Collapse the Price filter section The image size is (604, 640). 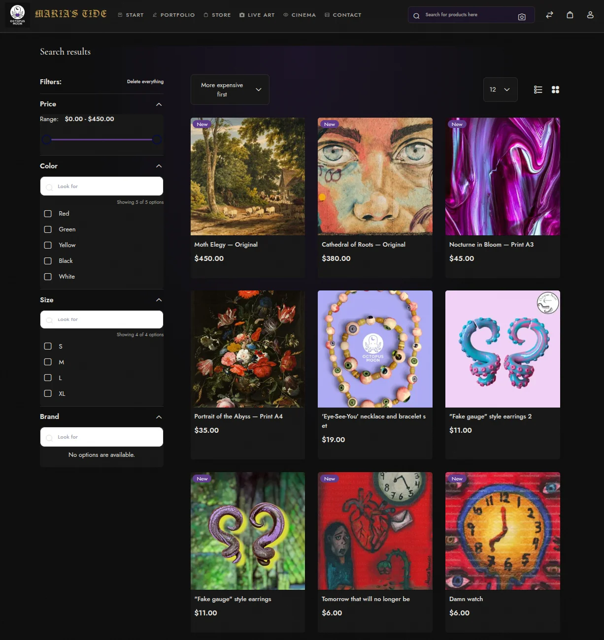[x=159, y=104]
